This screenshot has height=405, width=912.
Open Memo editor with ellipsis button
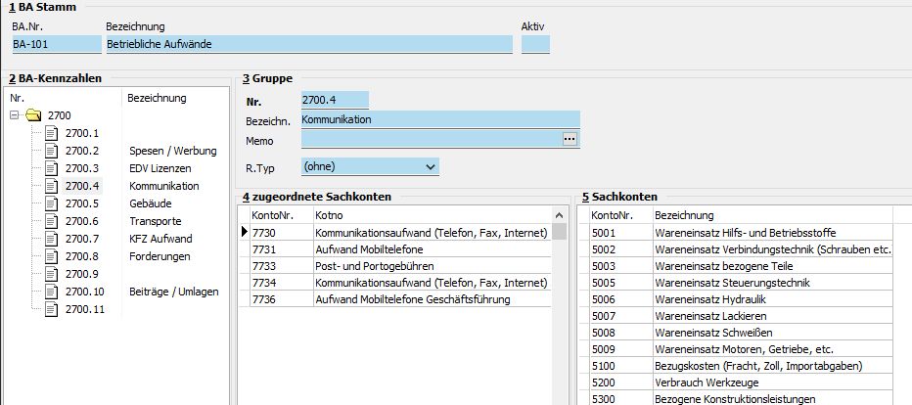click(570, 140)
